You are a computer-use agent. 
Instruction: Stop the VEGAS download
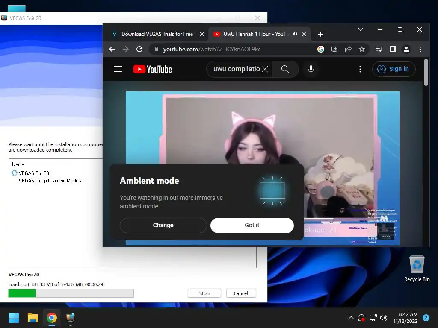[204, 293]
